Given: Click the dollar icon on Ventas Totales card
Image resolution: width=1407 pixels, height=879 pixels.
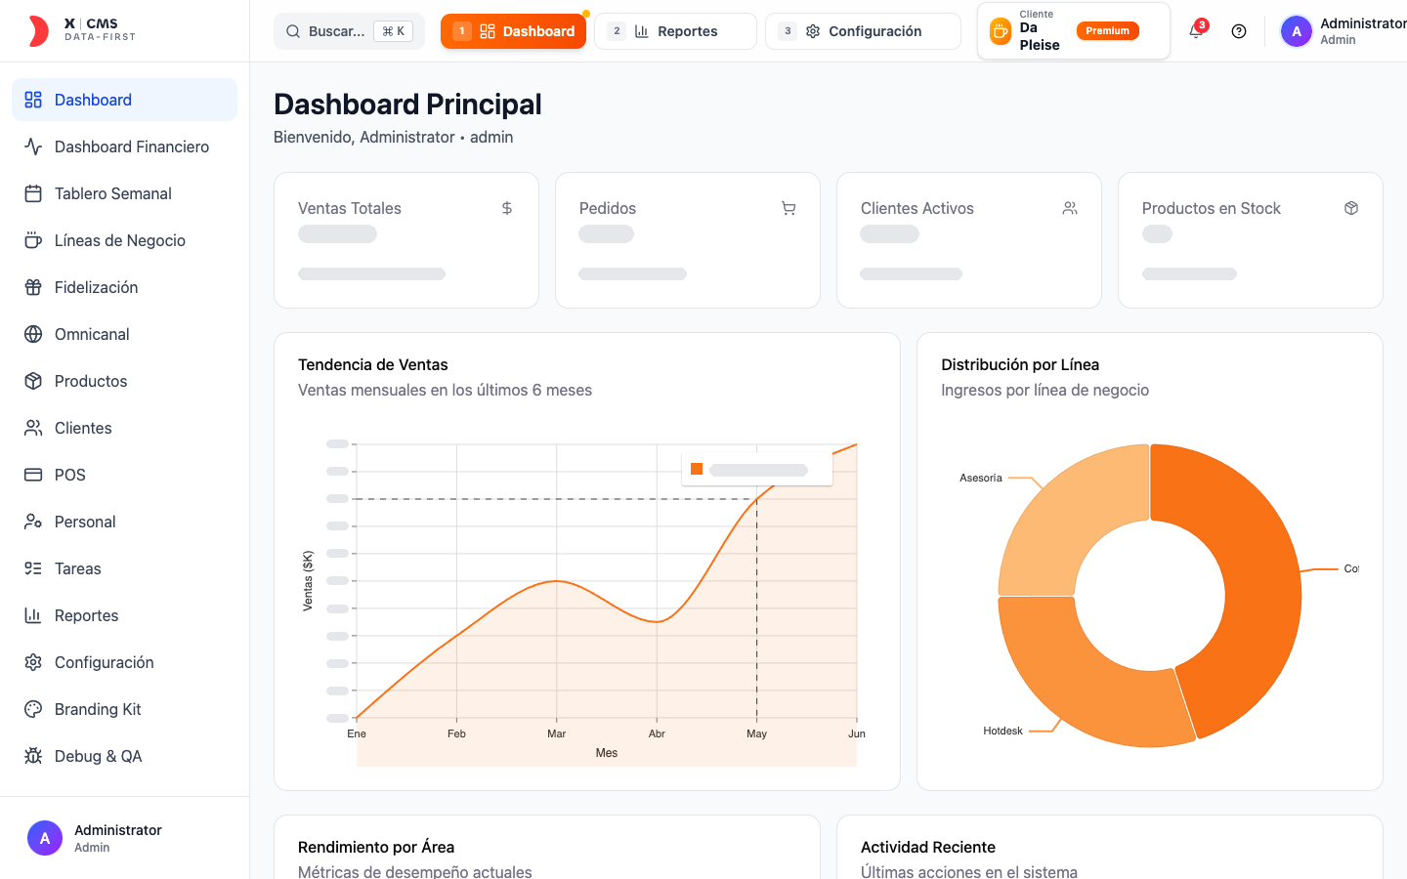Looking at the screenshot, I should click(x=507, y=208).
